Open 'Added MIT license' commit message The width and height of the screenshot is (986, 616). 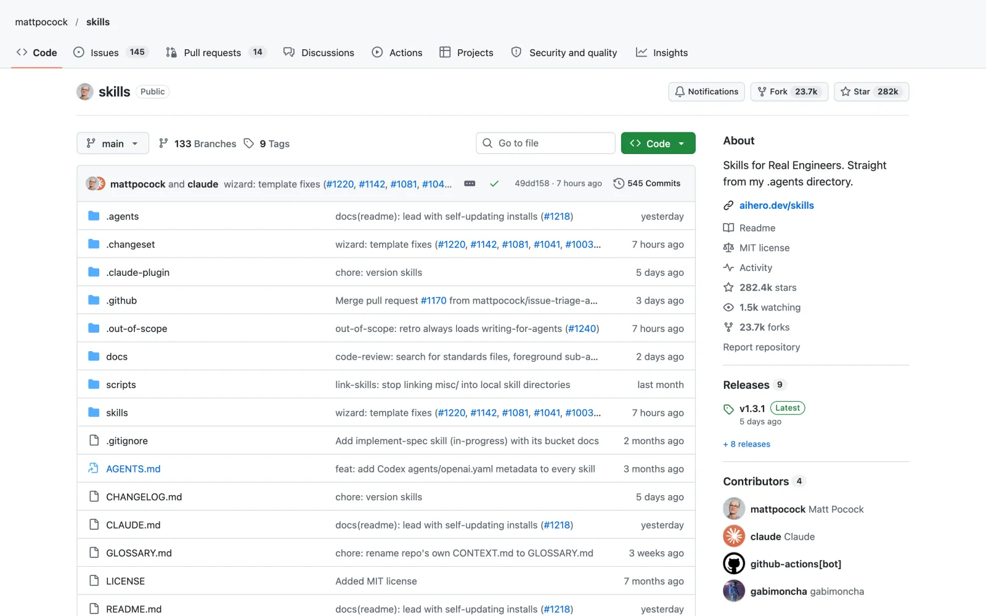[376, 581]
